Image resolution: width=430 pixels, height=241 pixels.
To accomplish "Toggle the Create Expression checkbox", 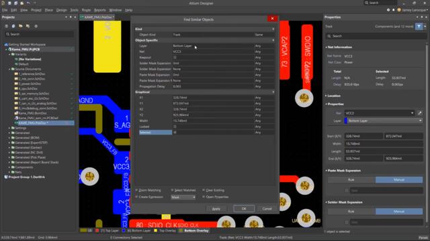I will 136,197.
